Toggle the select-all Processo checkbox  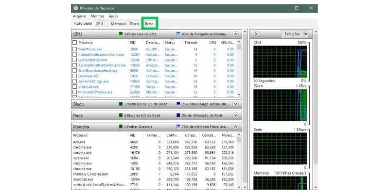[x=74, y=43]
